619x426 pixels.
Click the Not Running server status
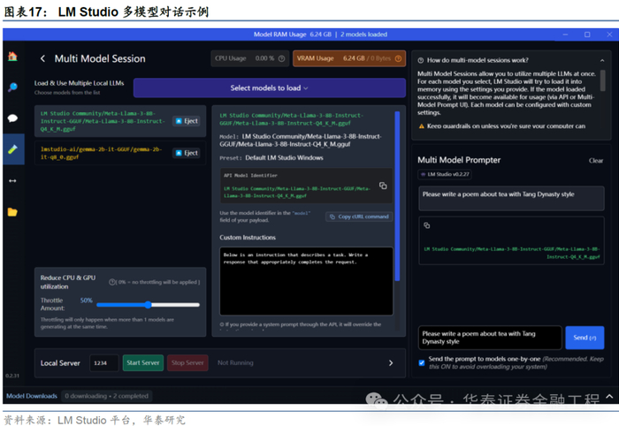[235, 363]
